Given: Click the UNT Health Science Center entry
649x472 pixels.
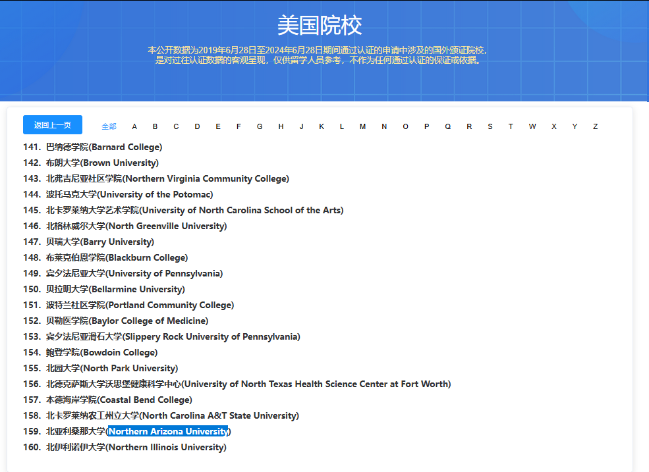Looking at the screenshot, I should 237,384.
